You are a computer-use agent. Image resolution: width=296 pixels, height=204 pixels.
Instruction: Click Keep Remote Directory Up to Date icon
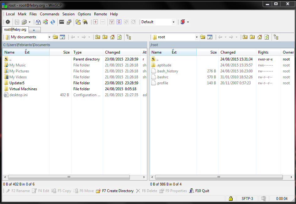45,22
